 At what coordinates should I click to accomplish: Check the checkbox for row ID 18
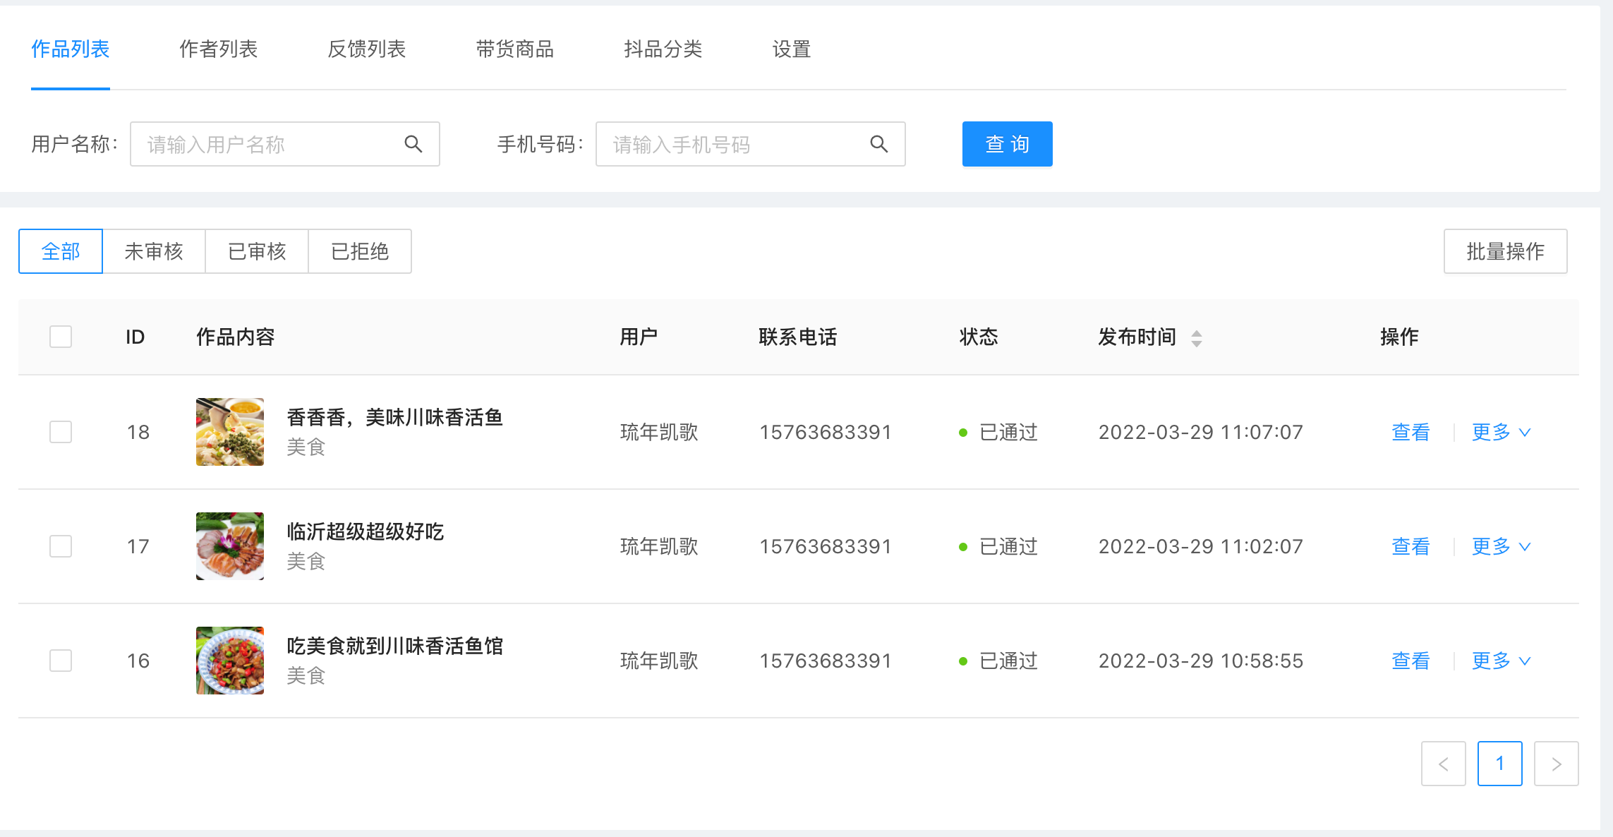(x=61, y=432)
